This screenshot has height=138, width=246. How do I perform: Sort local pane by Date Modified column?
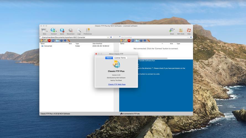pyautogui.click(x=97, y=44)
